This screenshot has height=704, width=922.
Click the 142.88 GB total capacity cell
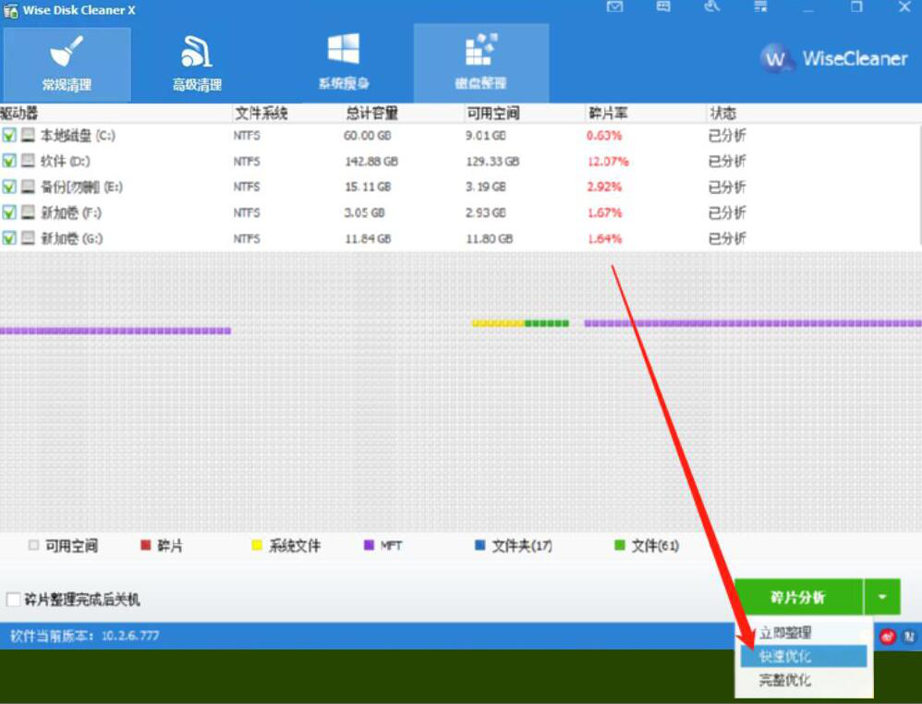(x=371, y=161)
